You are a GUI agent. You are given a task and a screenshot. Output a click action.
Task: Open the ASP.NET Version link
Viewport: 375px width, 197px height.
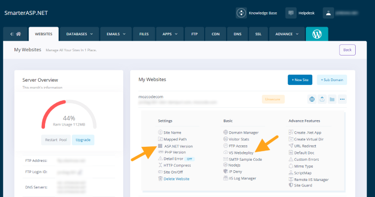(178, 146)
